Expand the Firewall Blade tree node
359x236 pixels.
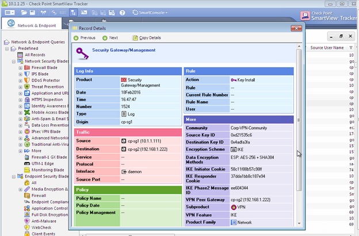coord(20,68)
